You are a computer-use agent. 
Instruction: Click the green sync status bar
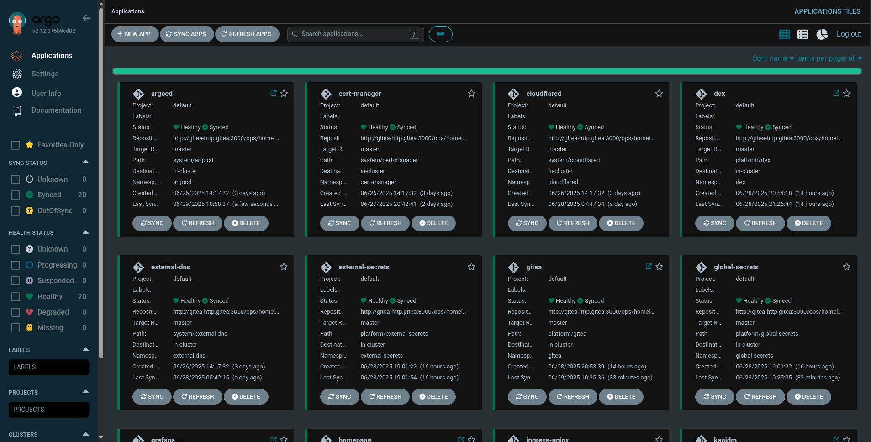coord(487,71)
